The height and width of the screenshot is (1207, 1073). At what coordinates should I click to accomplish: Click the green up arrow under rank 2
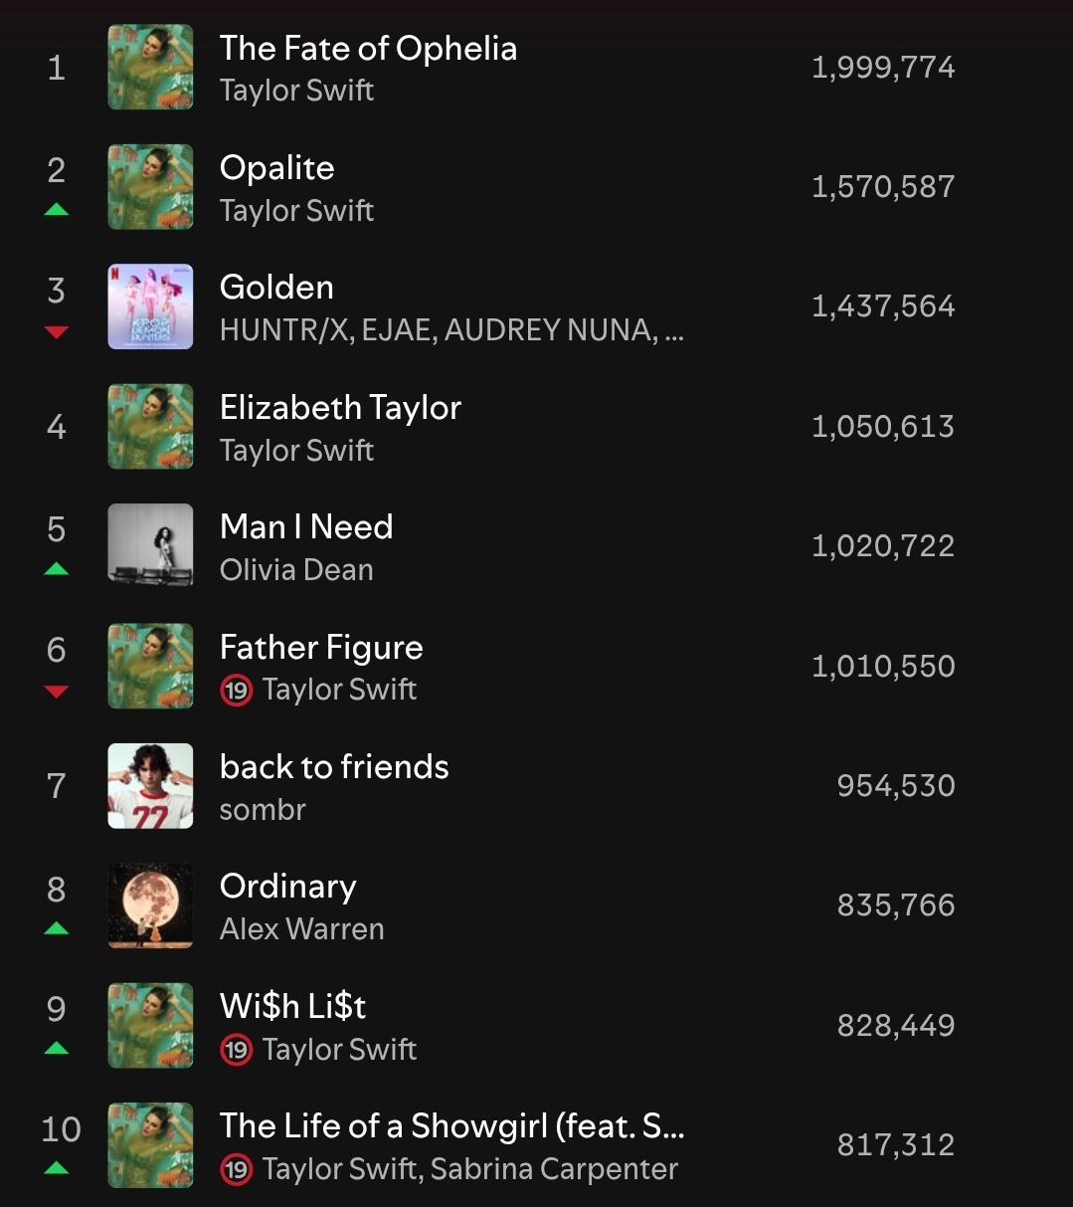(x=57, y=209)
